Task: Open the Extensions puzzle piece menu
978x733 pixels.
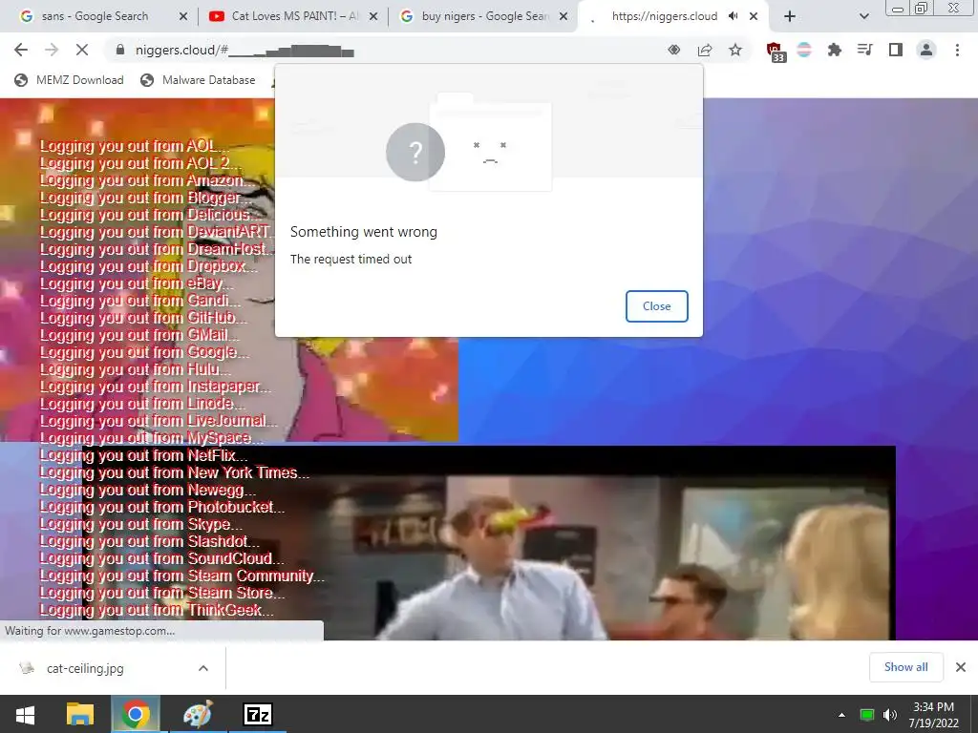Action: (835, 50)
